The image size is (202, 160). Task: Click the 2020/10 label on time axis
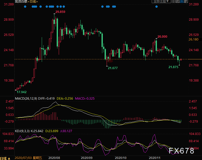[x=121, y=158]
